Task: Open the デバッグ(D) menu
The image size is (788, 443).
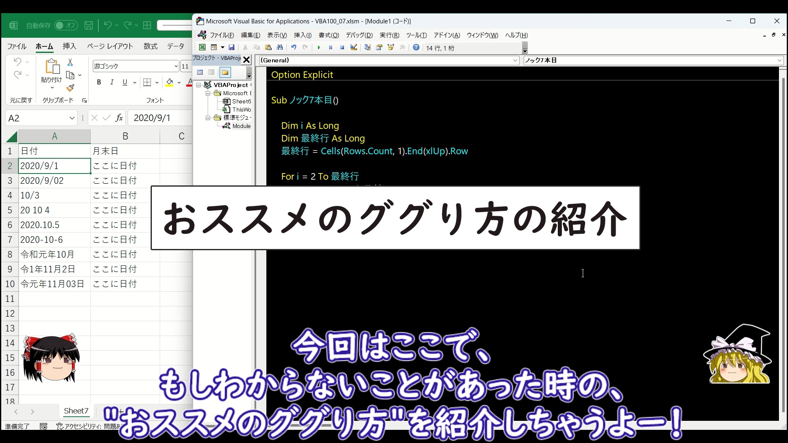Action: pyautogui.click(x=359, y=35)
